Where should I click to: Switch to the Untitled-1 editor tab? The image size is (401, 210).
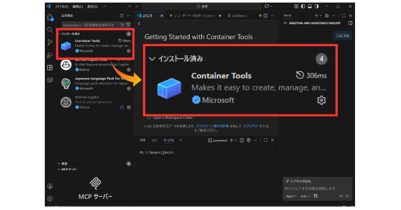[x=195, y=16]
